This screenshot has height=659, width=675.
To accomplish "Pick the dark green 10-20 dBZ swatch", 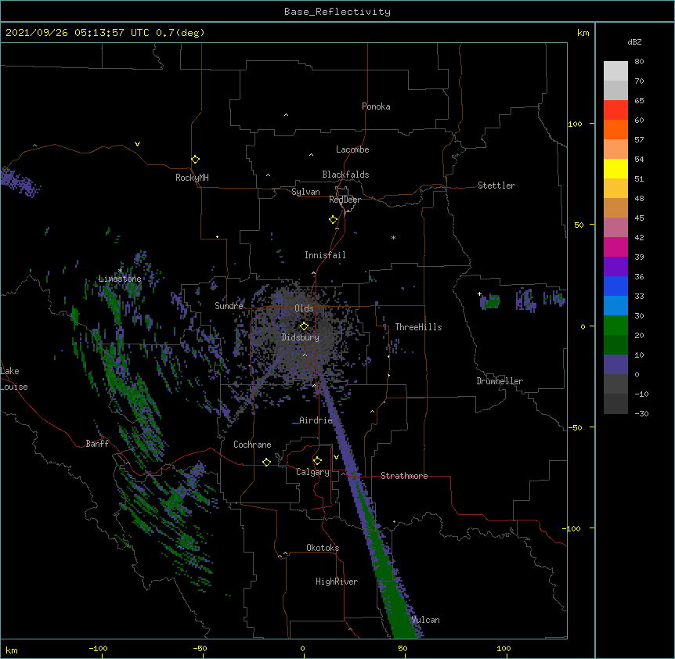I will click(615, 344).
